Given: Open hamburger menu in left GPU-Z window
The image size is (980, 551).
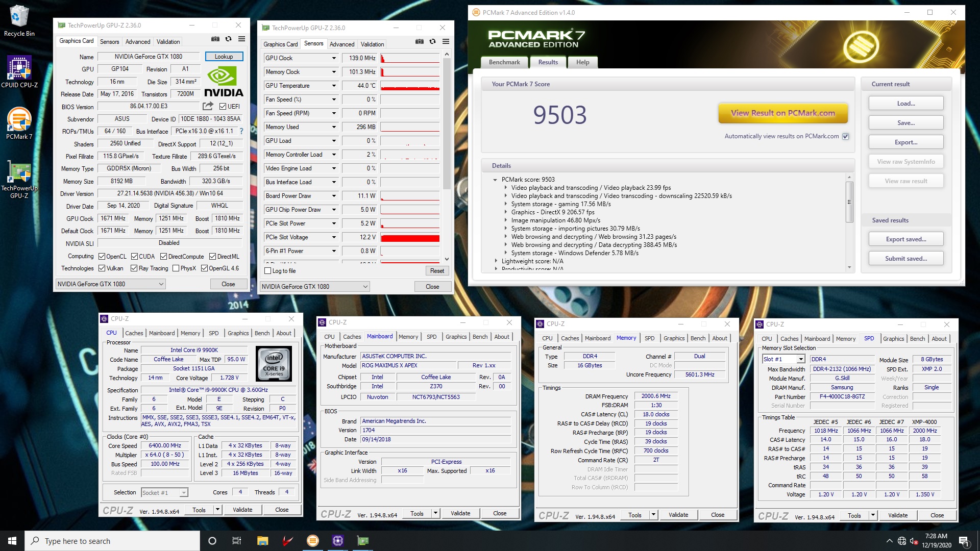Looking at the screenshot, I should tap(242, 39).
